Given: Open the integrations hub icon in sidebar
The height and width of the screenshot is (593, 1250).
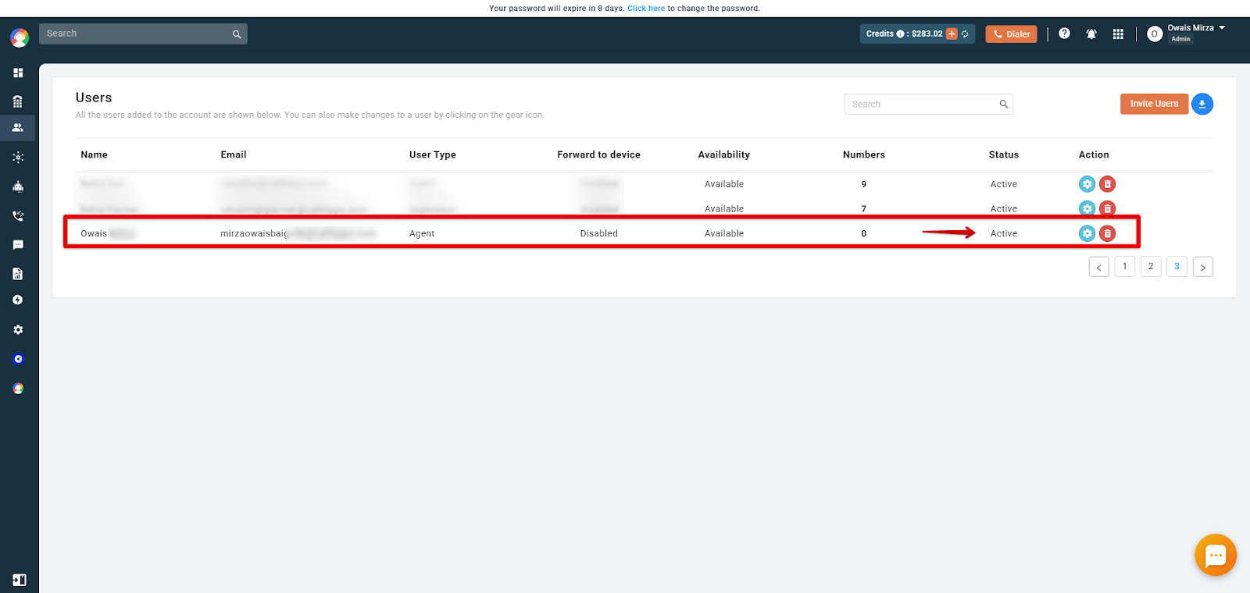Looking at the screenshot, I should click(18, 158).
